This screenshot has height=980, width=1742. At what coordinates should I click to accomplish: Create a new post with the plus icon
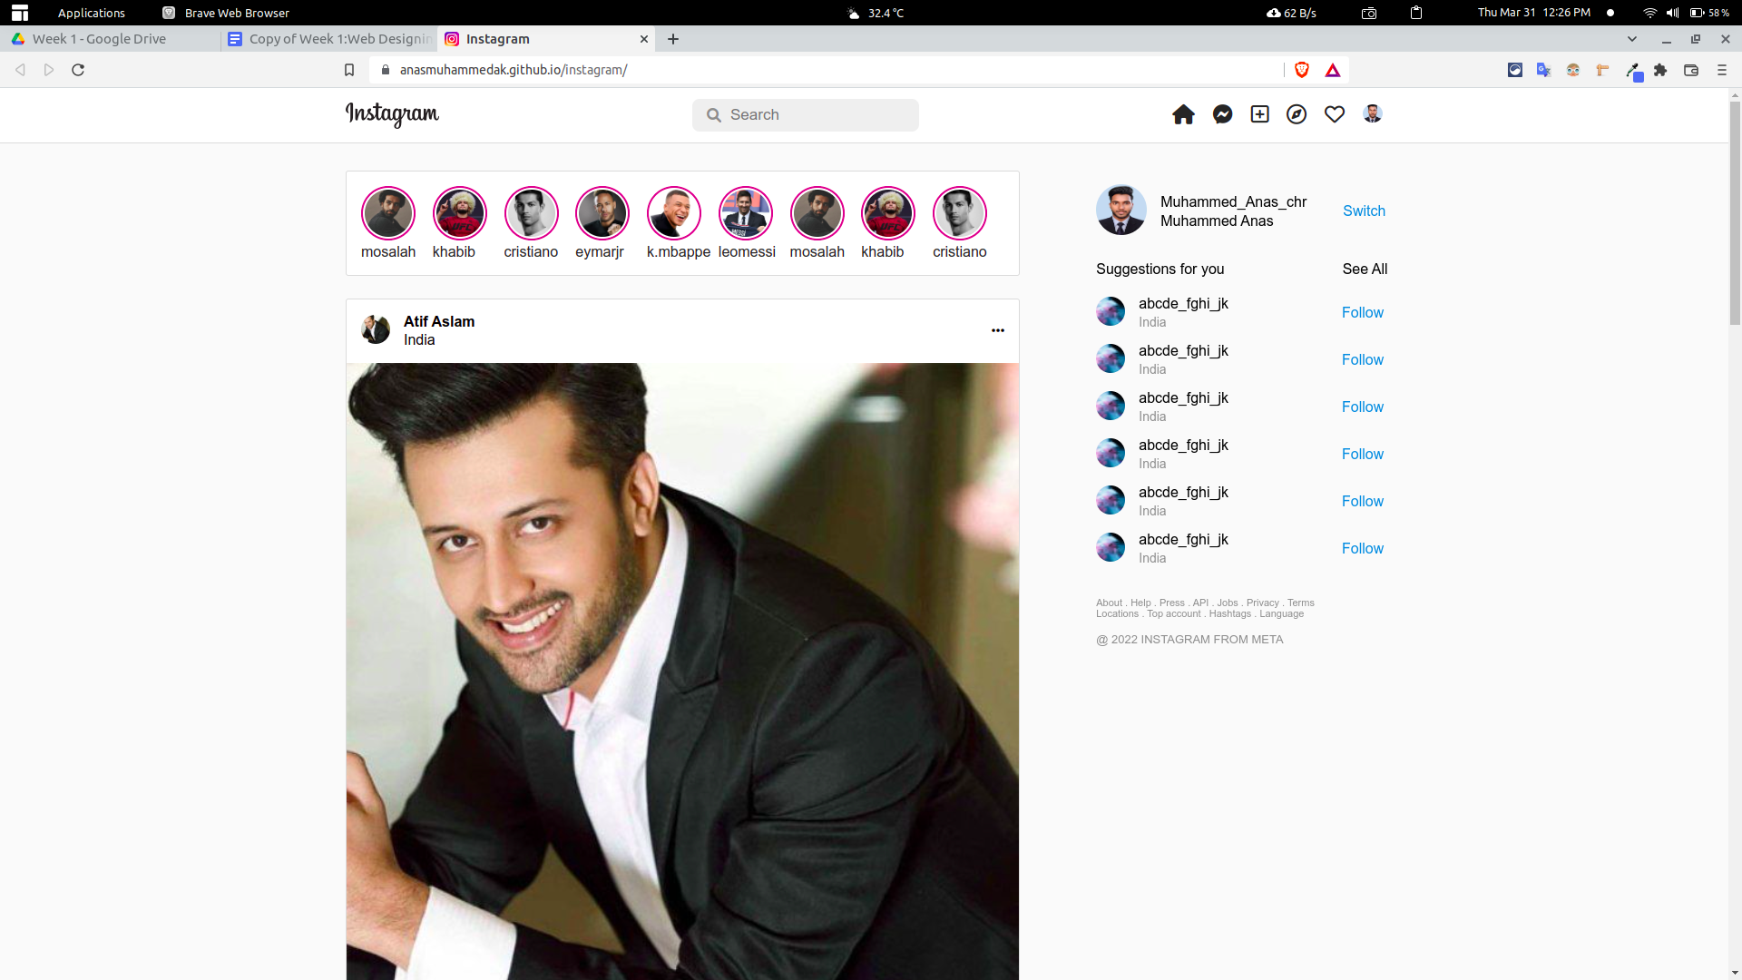click(1259, 114)
